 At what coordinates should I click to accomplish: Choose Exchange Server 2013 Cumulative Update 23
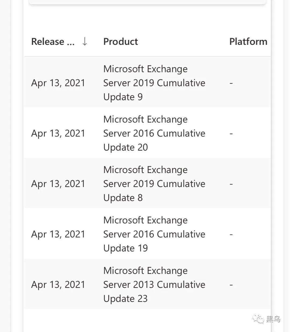click(x=154, y=284)
